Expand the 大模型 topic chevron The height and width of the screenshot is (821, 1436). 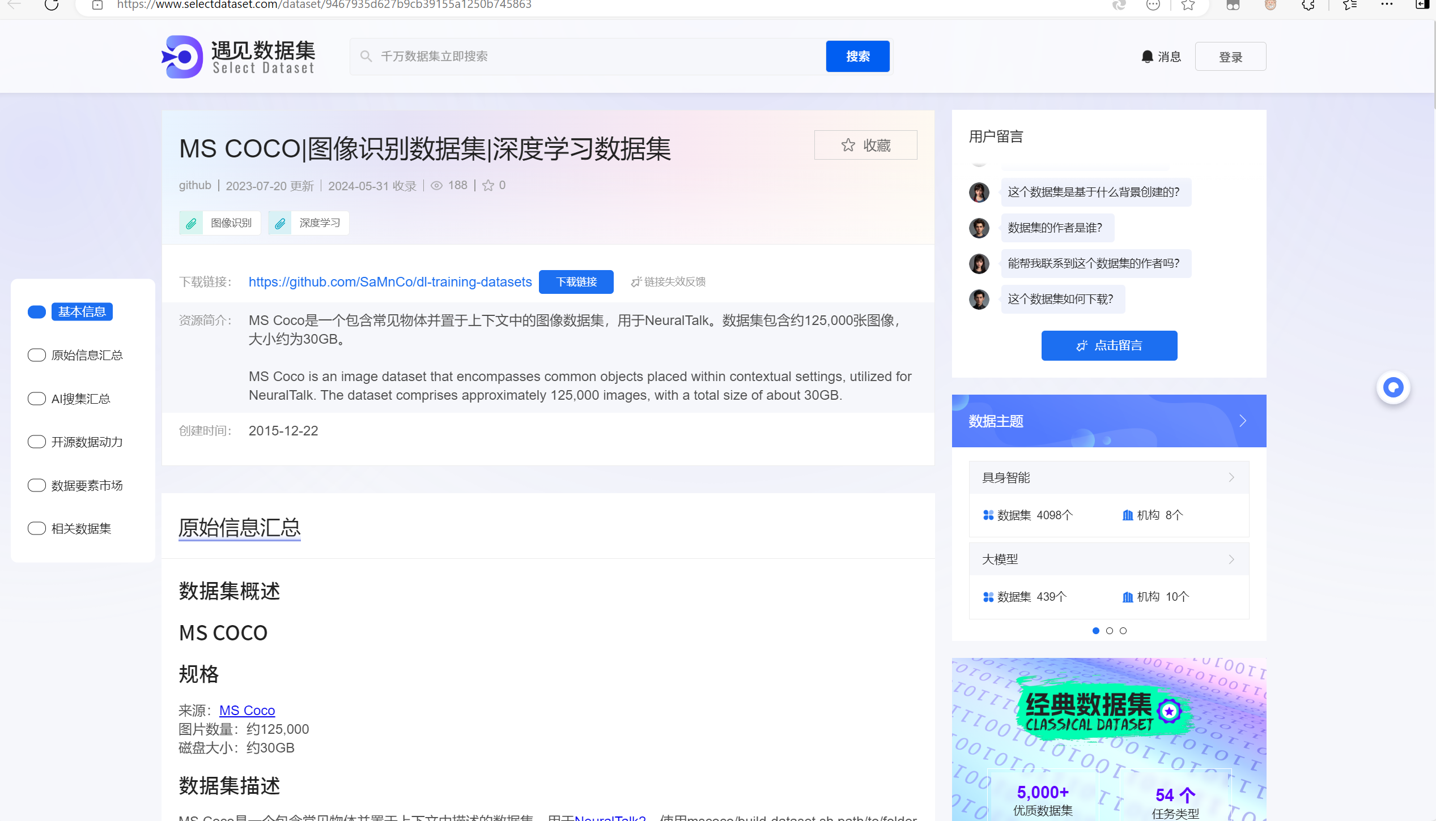click(1231, 559)
